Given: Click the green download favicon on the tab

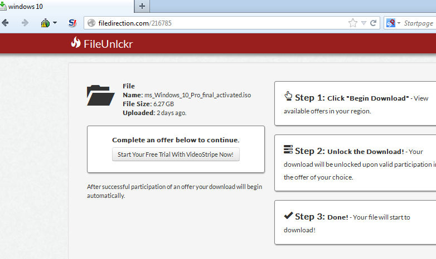Looking at the screenshot, I should coord(3,6).
